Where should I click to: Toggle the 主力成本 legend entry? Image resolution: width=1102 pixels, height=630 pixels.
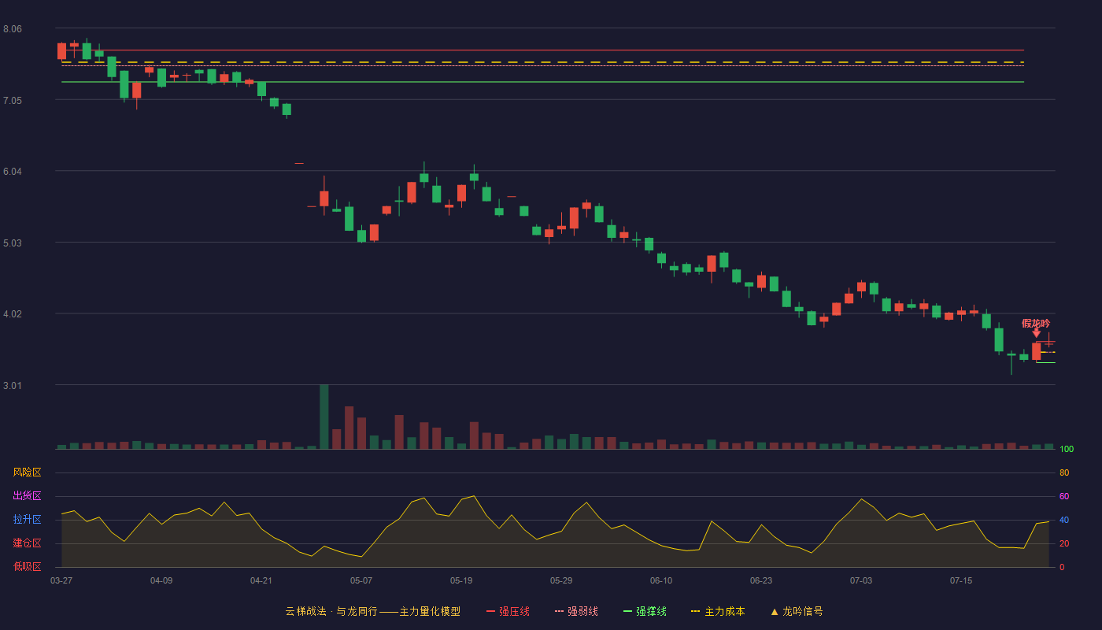(x=718, y=611)
